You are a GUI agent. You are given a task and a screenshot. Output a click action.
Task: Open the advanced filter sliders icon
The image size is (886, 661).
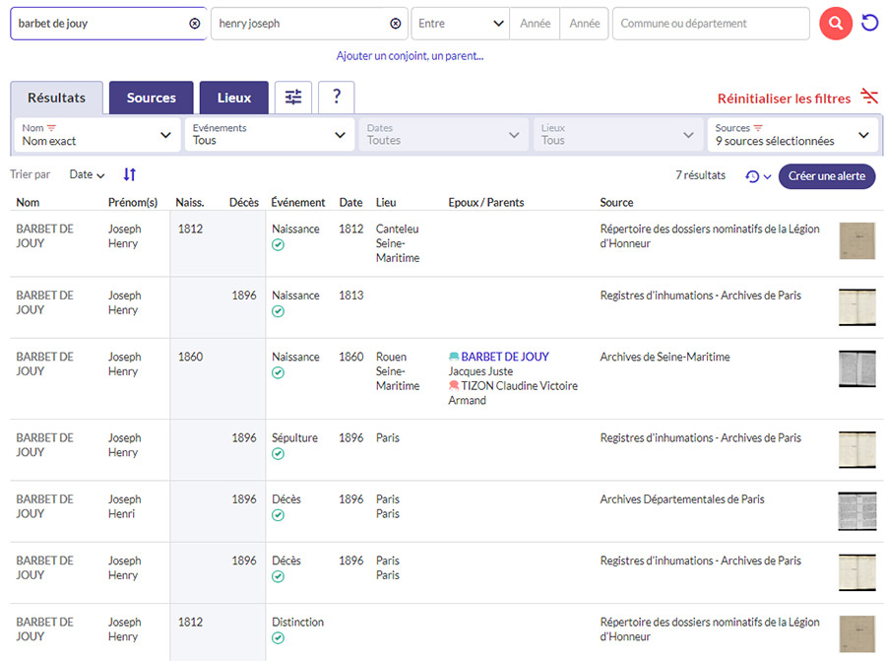click(293, 98)
